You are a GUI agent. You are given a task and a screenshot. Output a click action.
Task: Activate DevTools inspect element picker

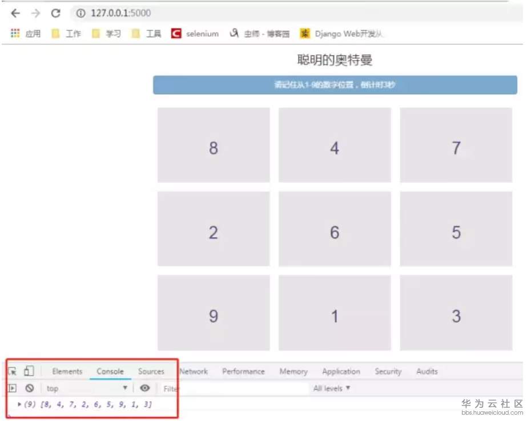point(13,371)
